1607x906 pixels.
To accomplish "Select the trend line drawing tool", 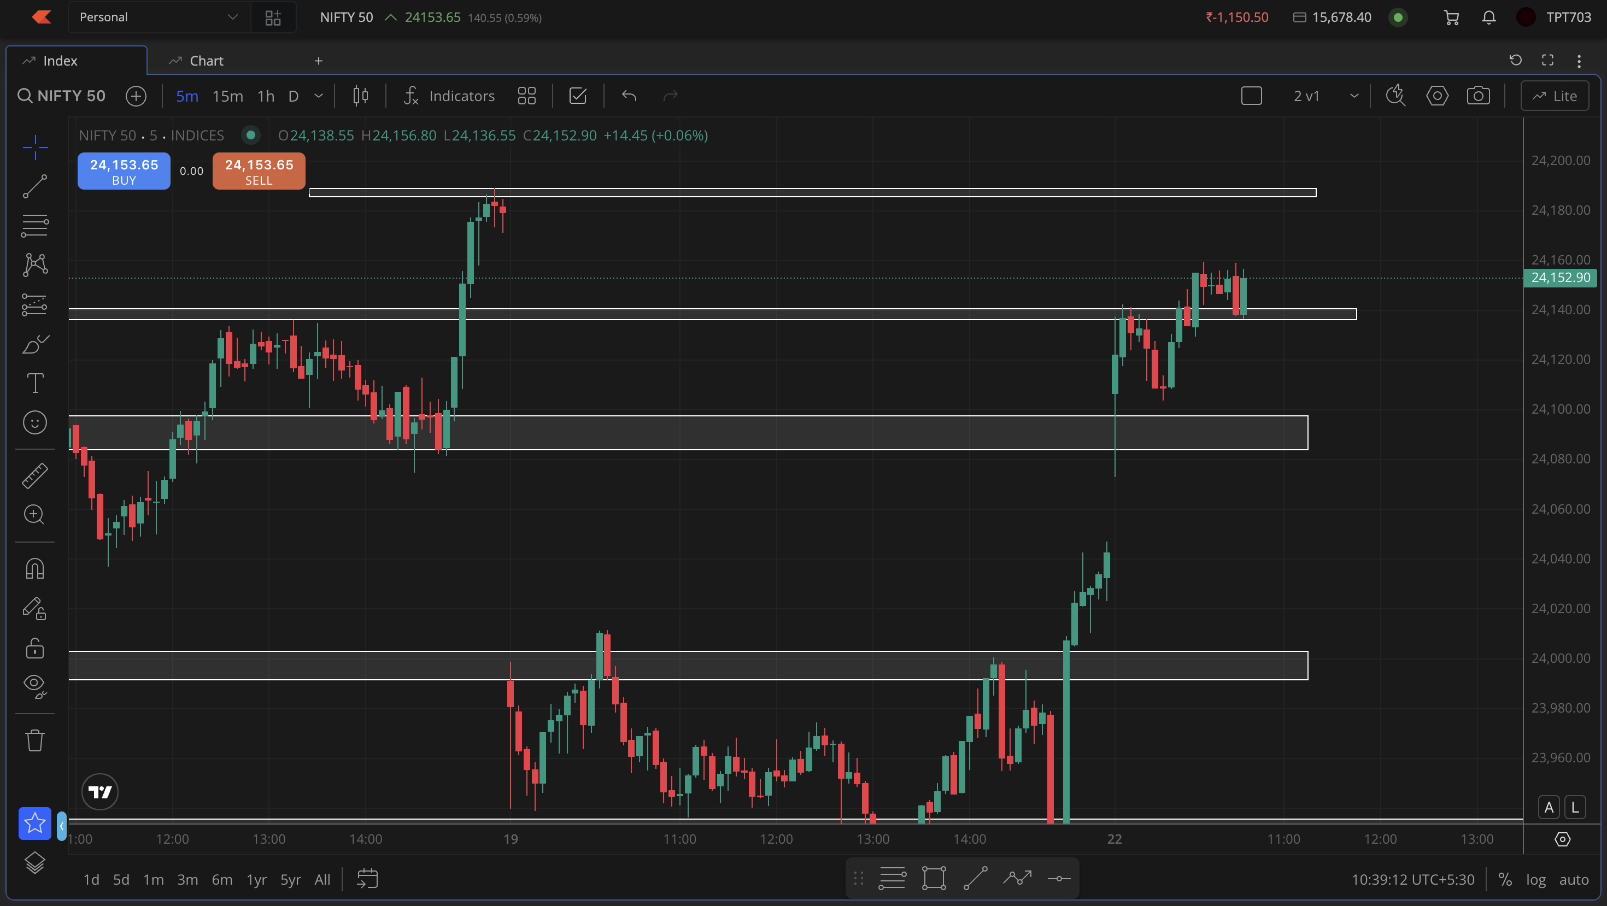I will pos(35,186).
